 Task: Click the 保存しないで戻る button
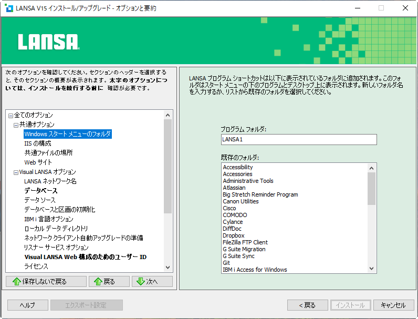click(x=46, y=281)
